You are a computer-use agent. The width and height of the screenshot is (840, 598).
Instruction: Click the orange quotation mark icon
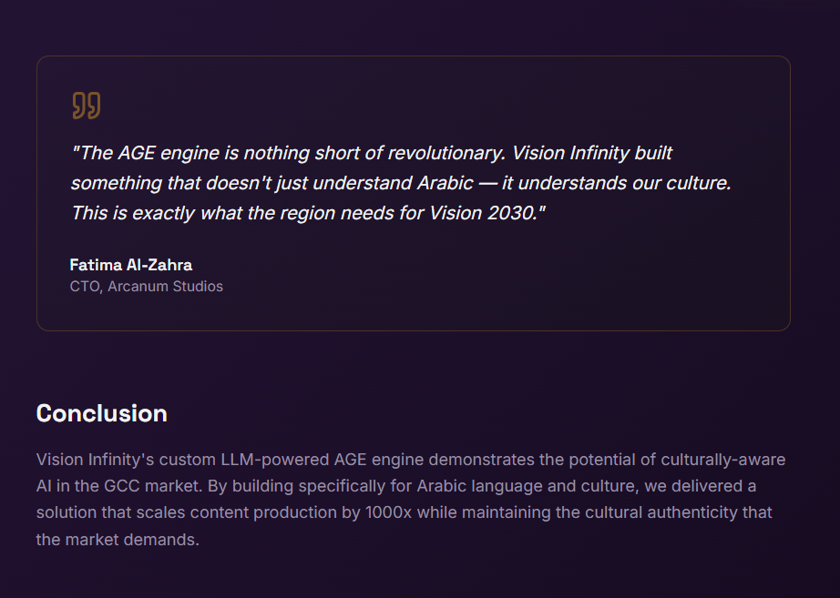pos(86,106)
